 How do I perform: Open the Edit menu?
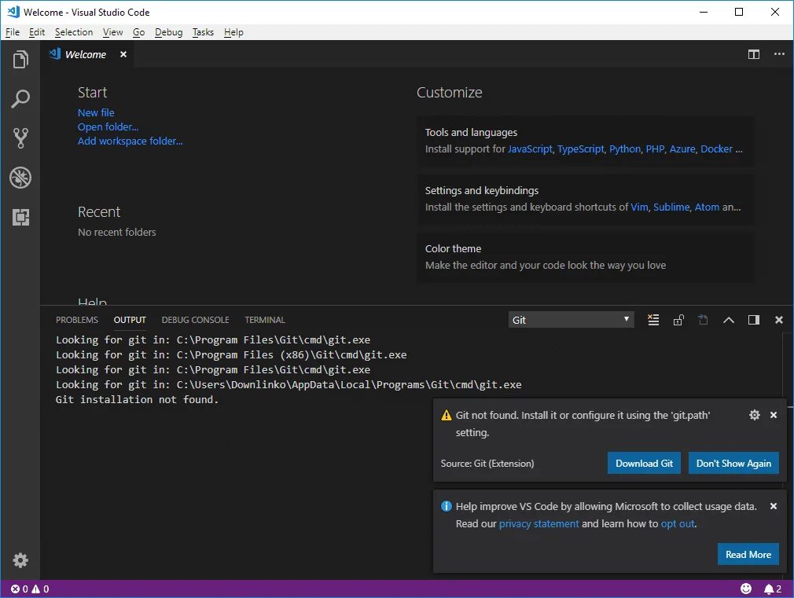(37, 32)
